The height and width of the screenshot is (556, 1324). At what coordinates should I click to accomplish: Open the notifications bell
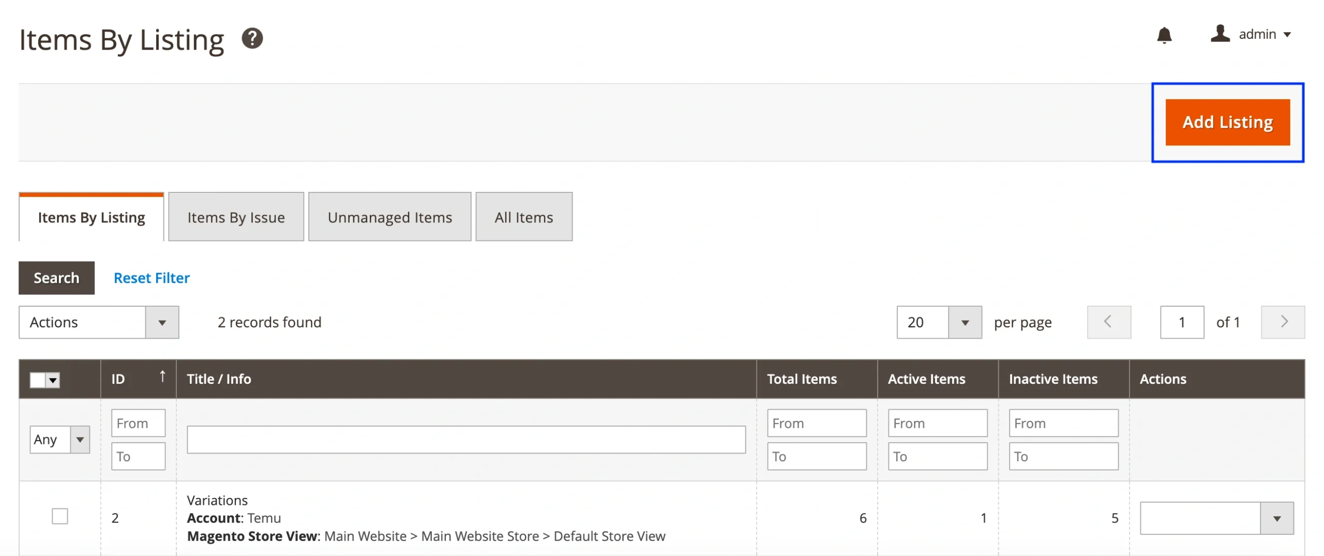click(x=1164, y=35)
